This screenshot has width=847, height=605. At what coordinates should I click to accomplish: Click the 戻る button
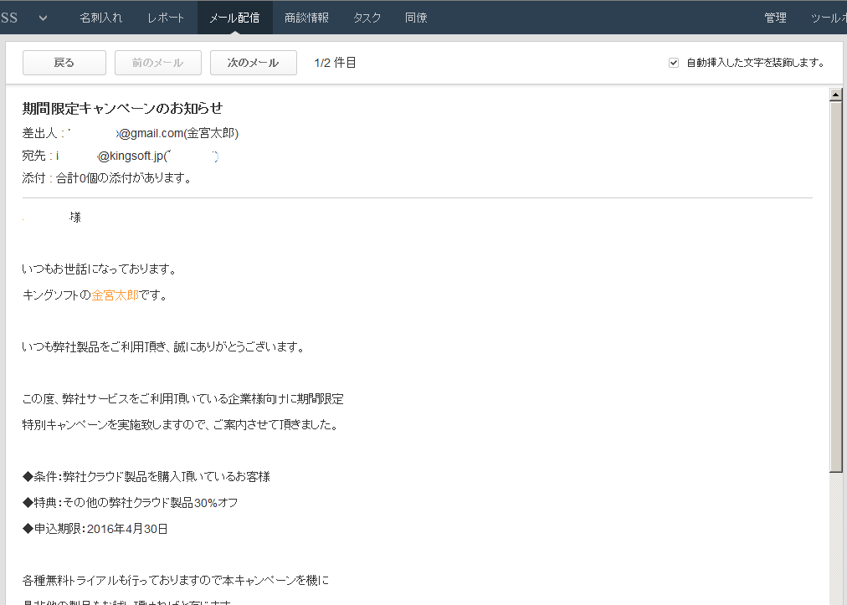coord(64,62)
